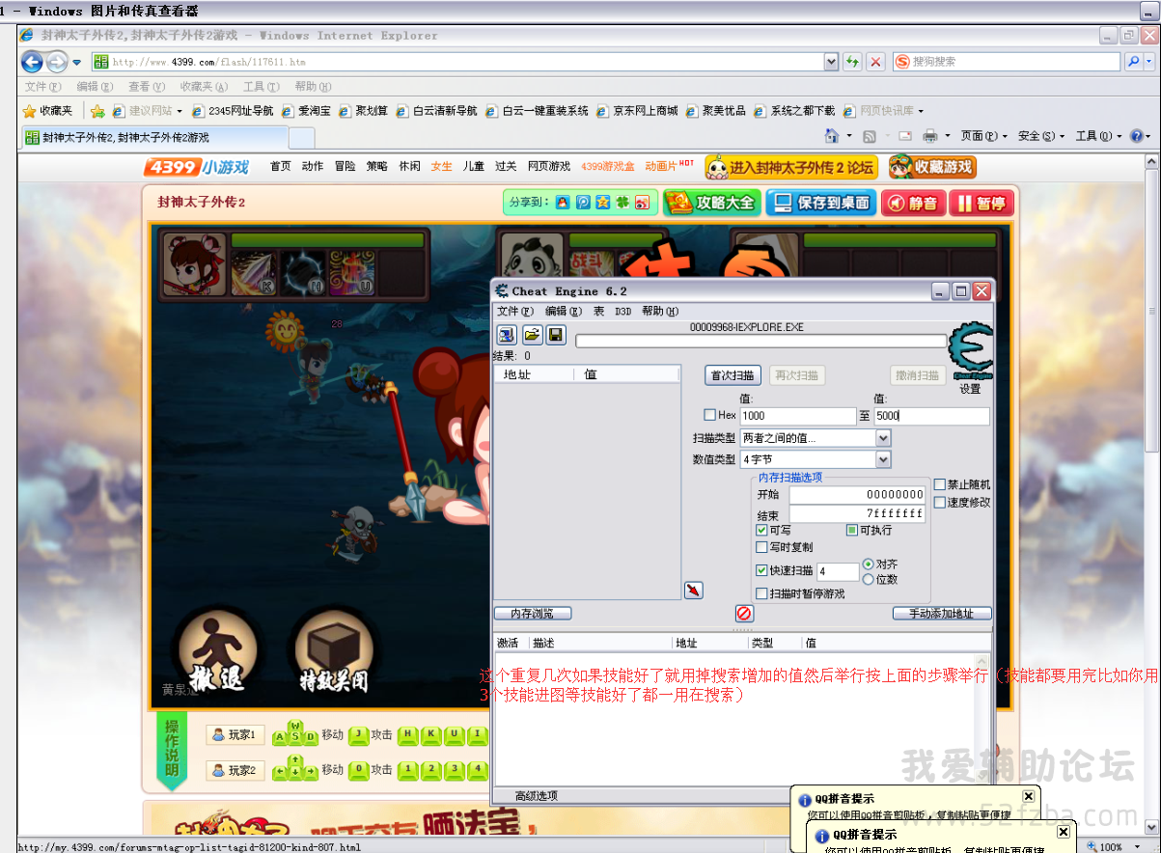Click the magnifier search icon in IE
Screen dimensions: 1161x853
pos(1134,61)
